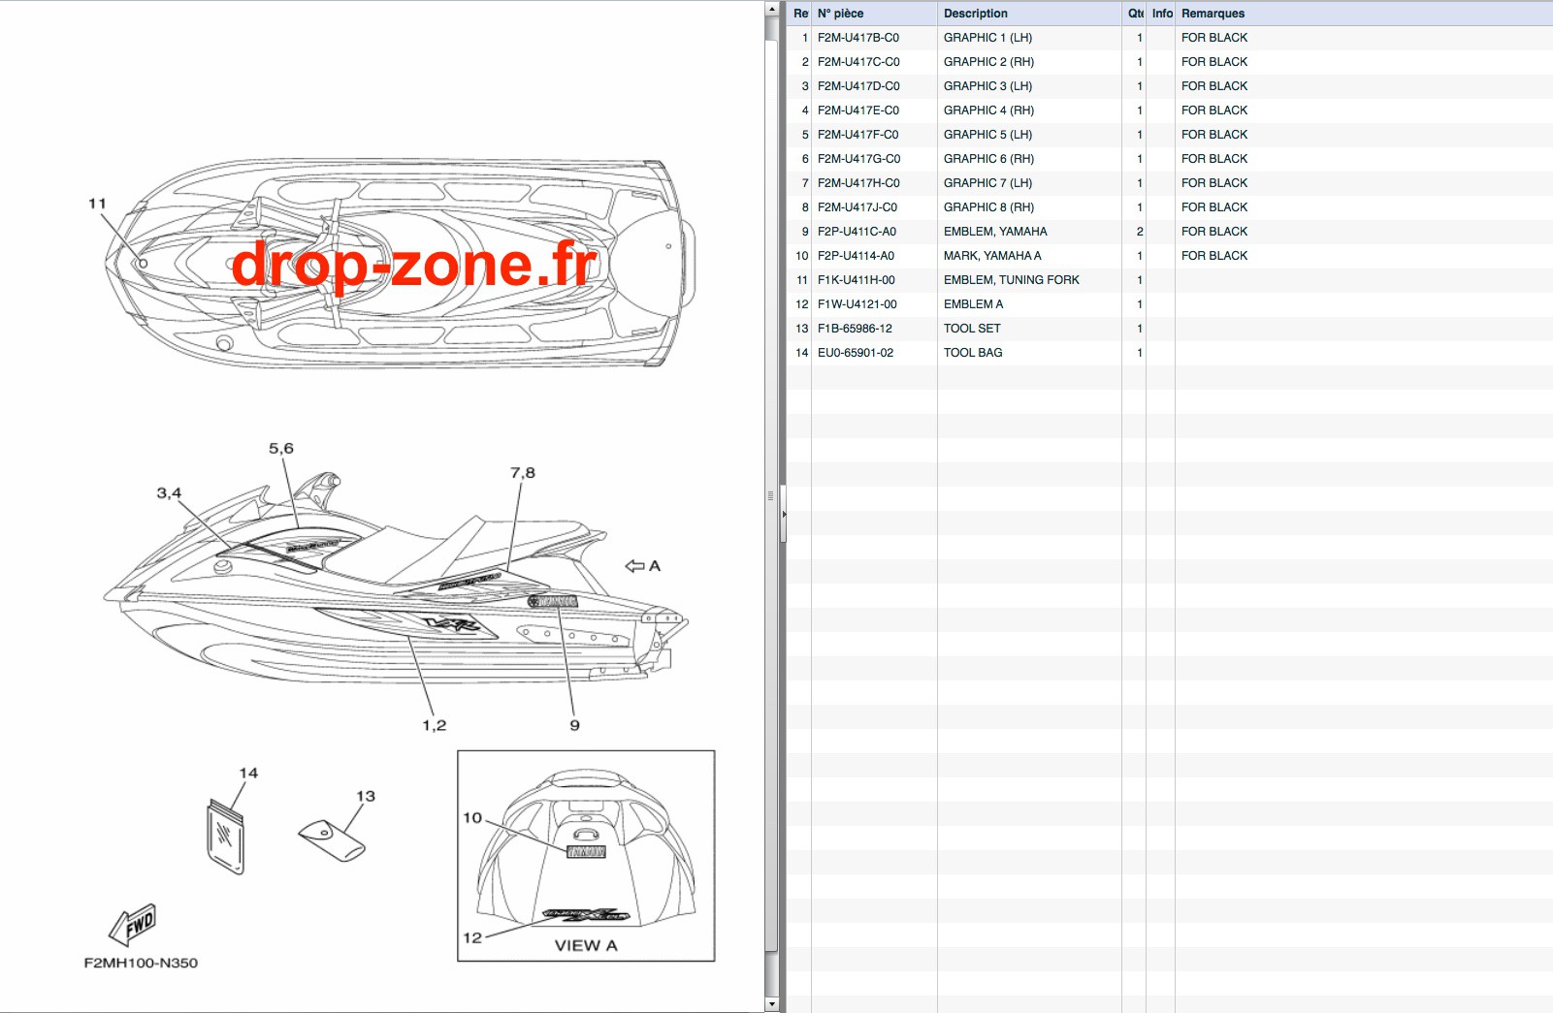Click diagram callout number 11
The image size is (1553, 1013).
(97, 204)
